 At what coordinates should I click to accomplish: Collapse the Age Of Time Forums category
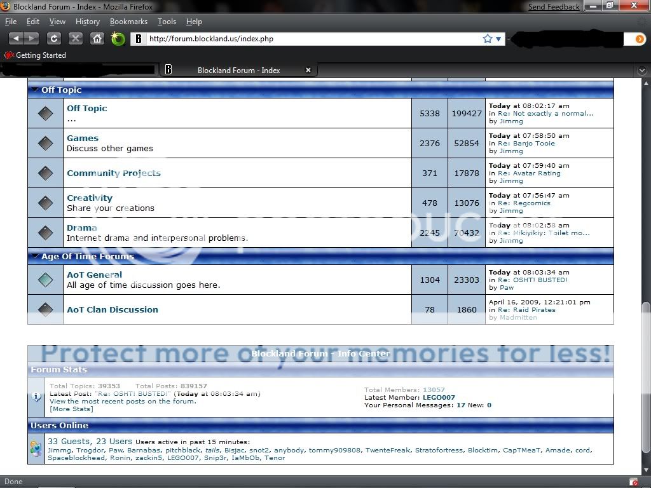click(36, 256)
